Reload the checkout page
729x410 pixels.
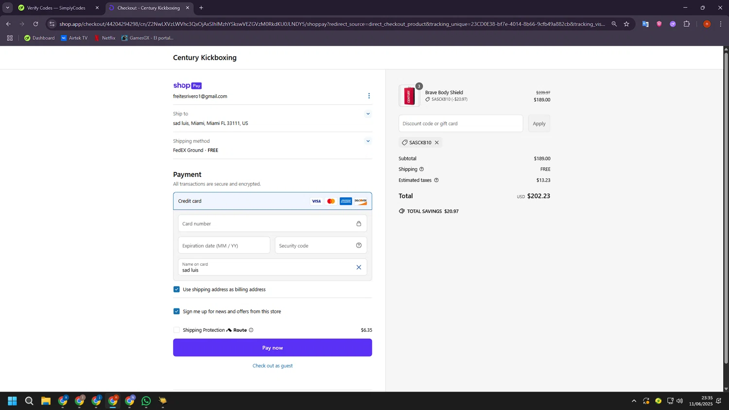tap(35, 24)
